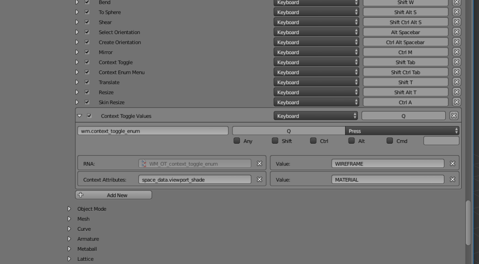Disable the Select Orientation checkbox
Screen dimensions: 479x264
(87, 32)
